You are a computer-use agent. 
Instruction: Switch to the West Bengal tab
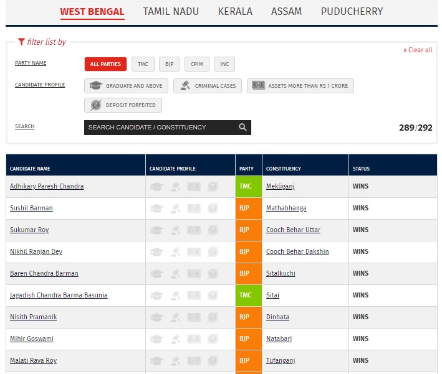point(92,12)
